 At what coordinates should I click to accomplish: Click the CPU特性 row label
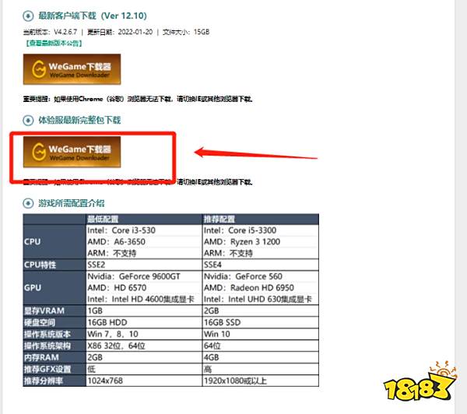point(54,265)
